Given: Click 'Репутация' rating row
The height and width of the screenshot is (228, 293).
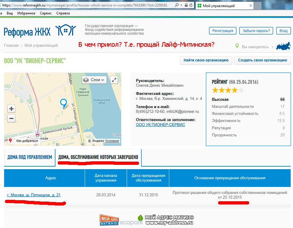Looking at the screenshot, I should [x=248, y=128].
